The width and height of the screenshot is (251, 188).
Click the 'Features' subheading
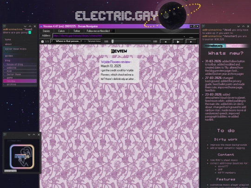point(226,179)
